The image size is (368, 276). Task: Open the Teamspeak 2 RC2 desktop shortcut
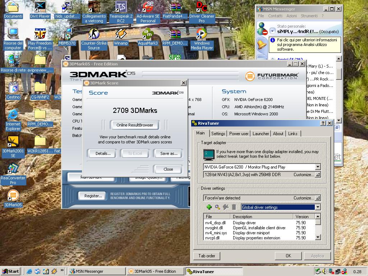pos(121,12)
